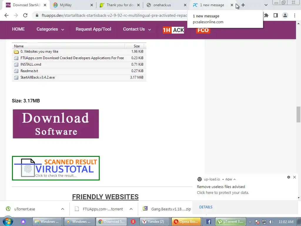Click the Action Center flag tray icon
The height and width of the screenshot is (226, 301).
pyautogui.click(x=257, y=222)
